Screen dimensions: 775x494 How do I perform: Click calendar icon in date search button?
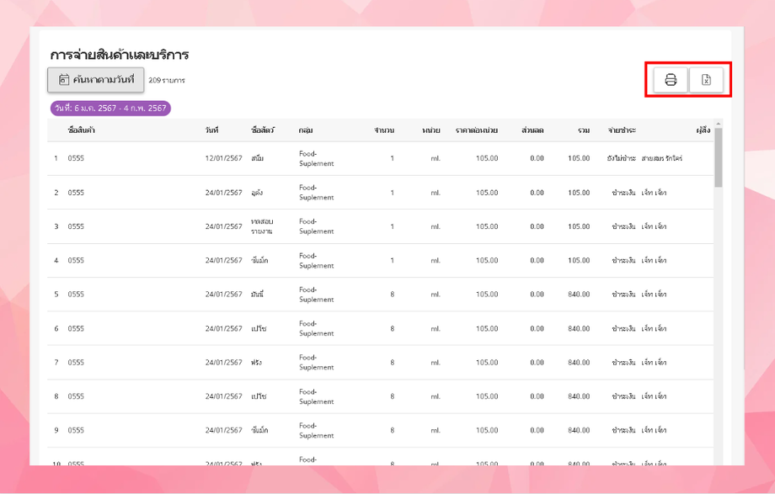click(64, 80)
